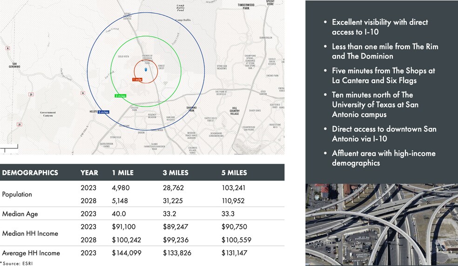Open the highway interchange aerial photo
Viewport: 458px width, 266px height.
pos(382,224)
